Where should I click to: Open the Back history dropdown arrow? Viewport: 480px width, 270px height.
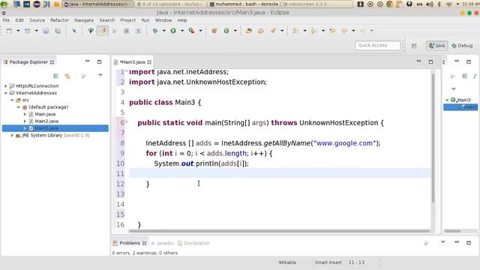pyautogui.click(x=353, y=31)
